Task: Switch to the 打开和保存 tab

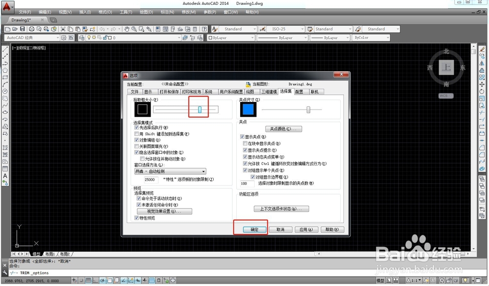Action: click(x=169, y=92)
